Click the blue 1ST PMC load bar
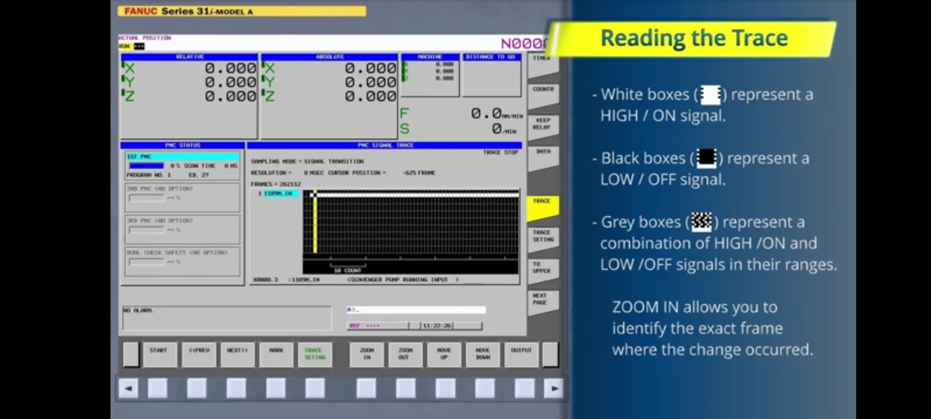This screenshot has width=931, height=419. (147, 166)
